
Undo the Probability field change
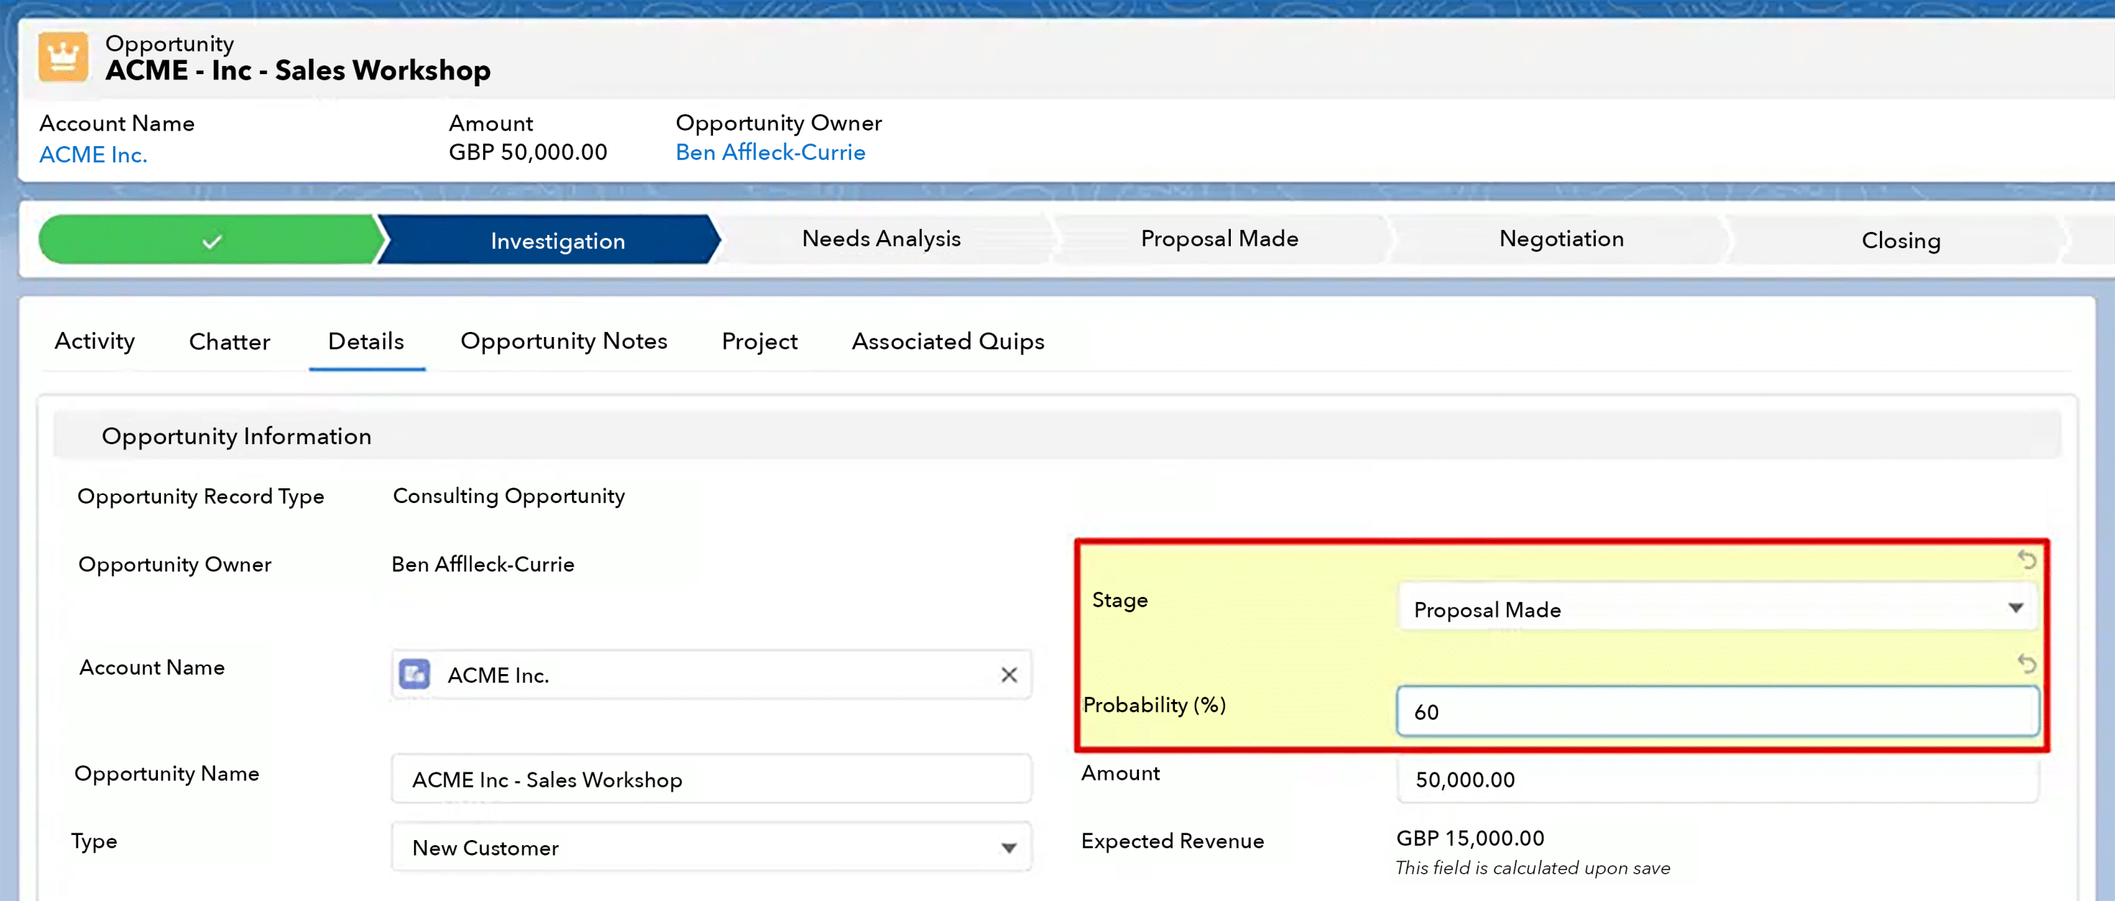tap(2026, 663)
